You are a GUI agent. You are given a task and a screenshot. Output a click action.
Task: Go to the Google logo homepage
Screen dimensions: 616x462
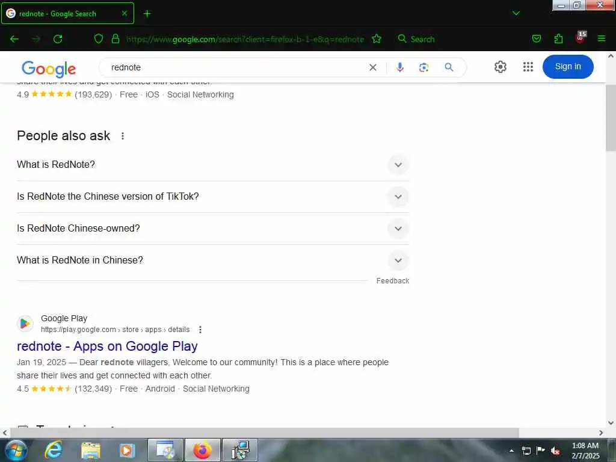point(49,69)
